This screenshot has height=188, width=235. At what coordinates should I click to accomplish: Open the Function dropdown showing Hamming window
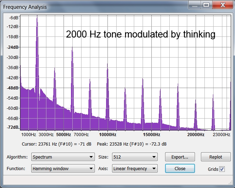pos(63,169)
